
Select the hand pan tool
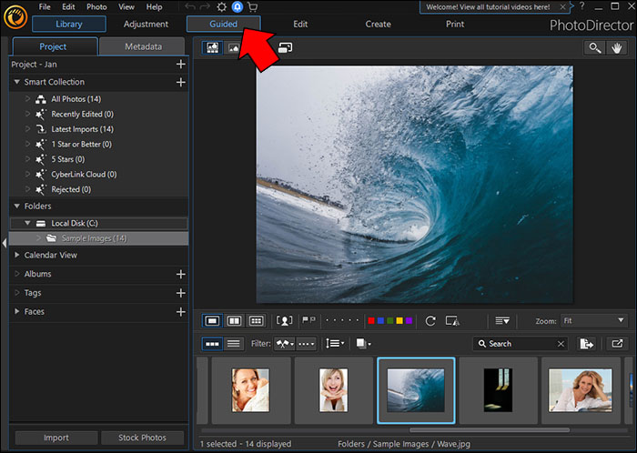[619, 47]
